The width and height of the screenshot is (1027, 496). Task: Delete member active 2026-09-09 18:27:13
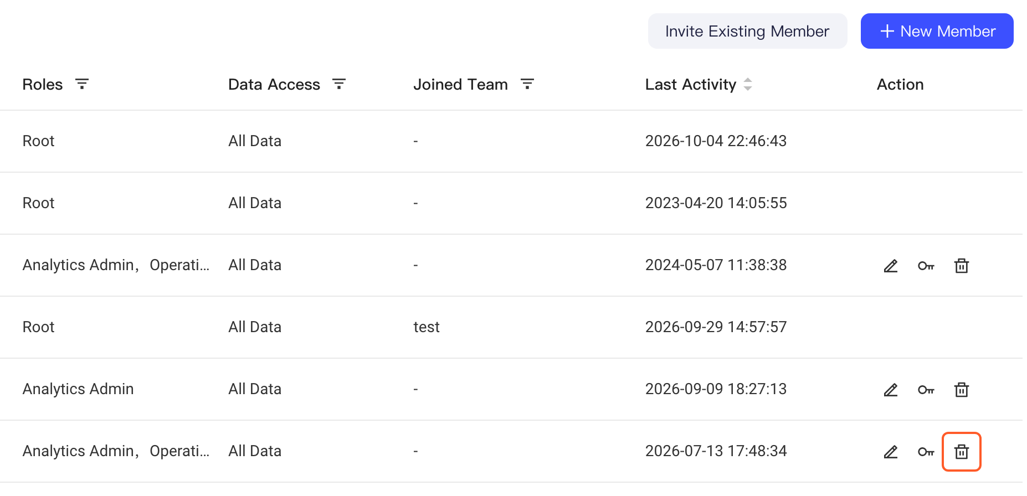(x=962, y=390)
